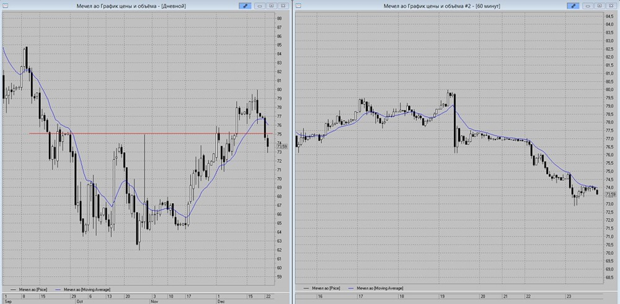Click date marker 16 on the 60-minute time axis
Viewport: 620px width, 304px height.
click(321, 296)
